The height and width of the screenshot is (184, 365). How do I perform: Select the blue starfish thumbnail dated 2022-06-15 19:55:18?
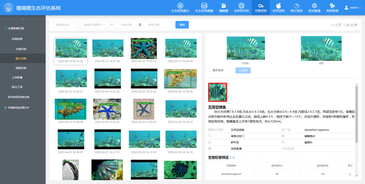click(144, 49)
